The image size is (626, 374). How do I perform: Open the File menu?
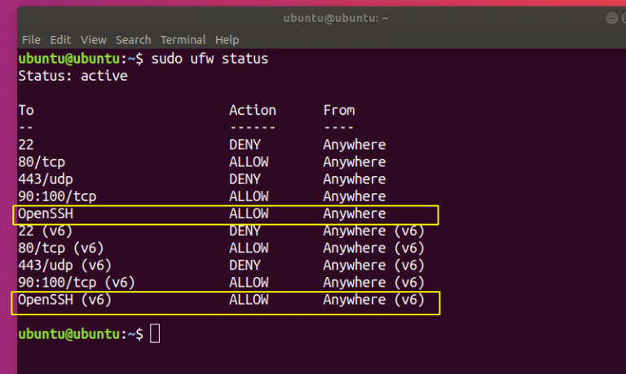[x=31, y=39]
